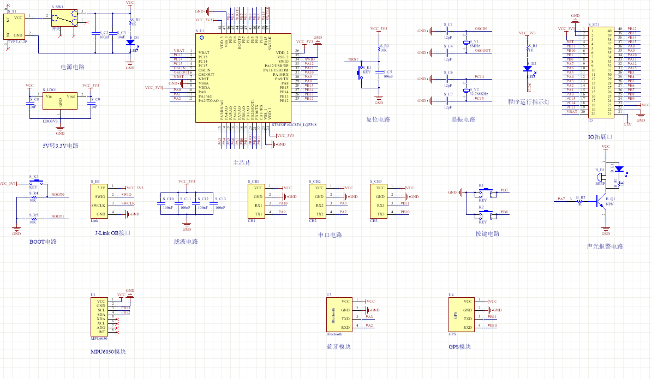
Task: Select the S_C10 100nF filter capacitor
Action: [x=160, y=203]
